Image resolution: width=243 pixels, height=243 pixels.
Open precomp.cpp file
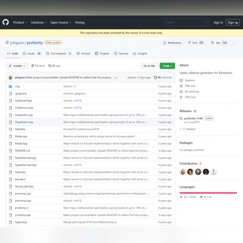[23, 193]
